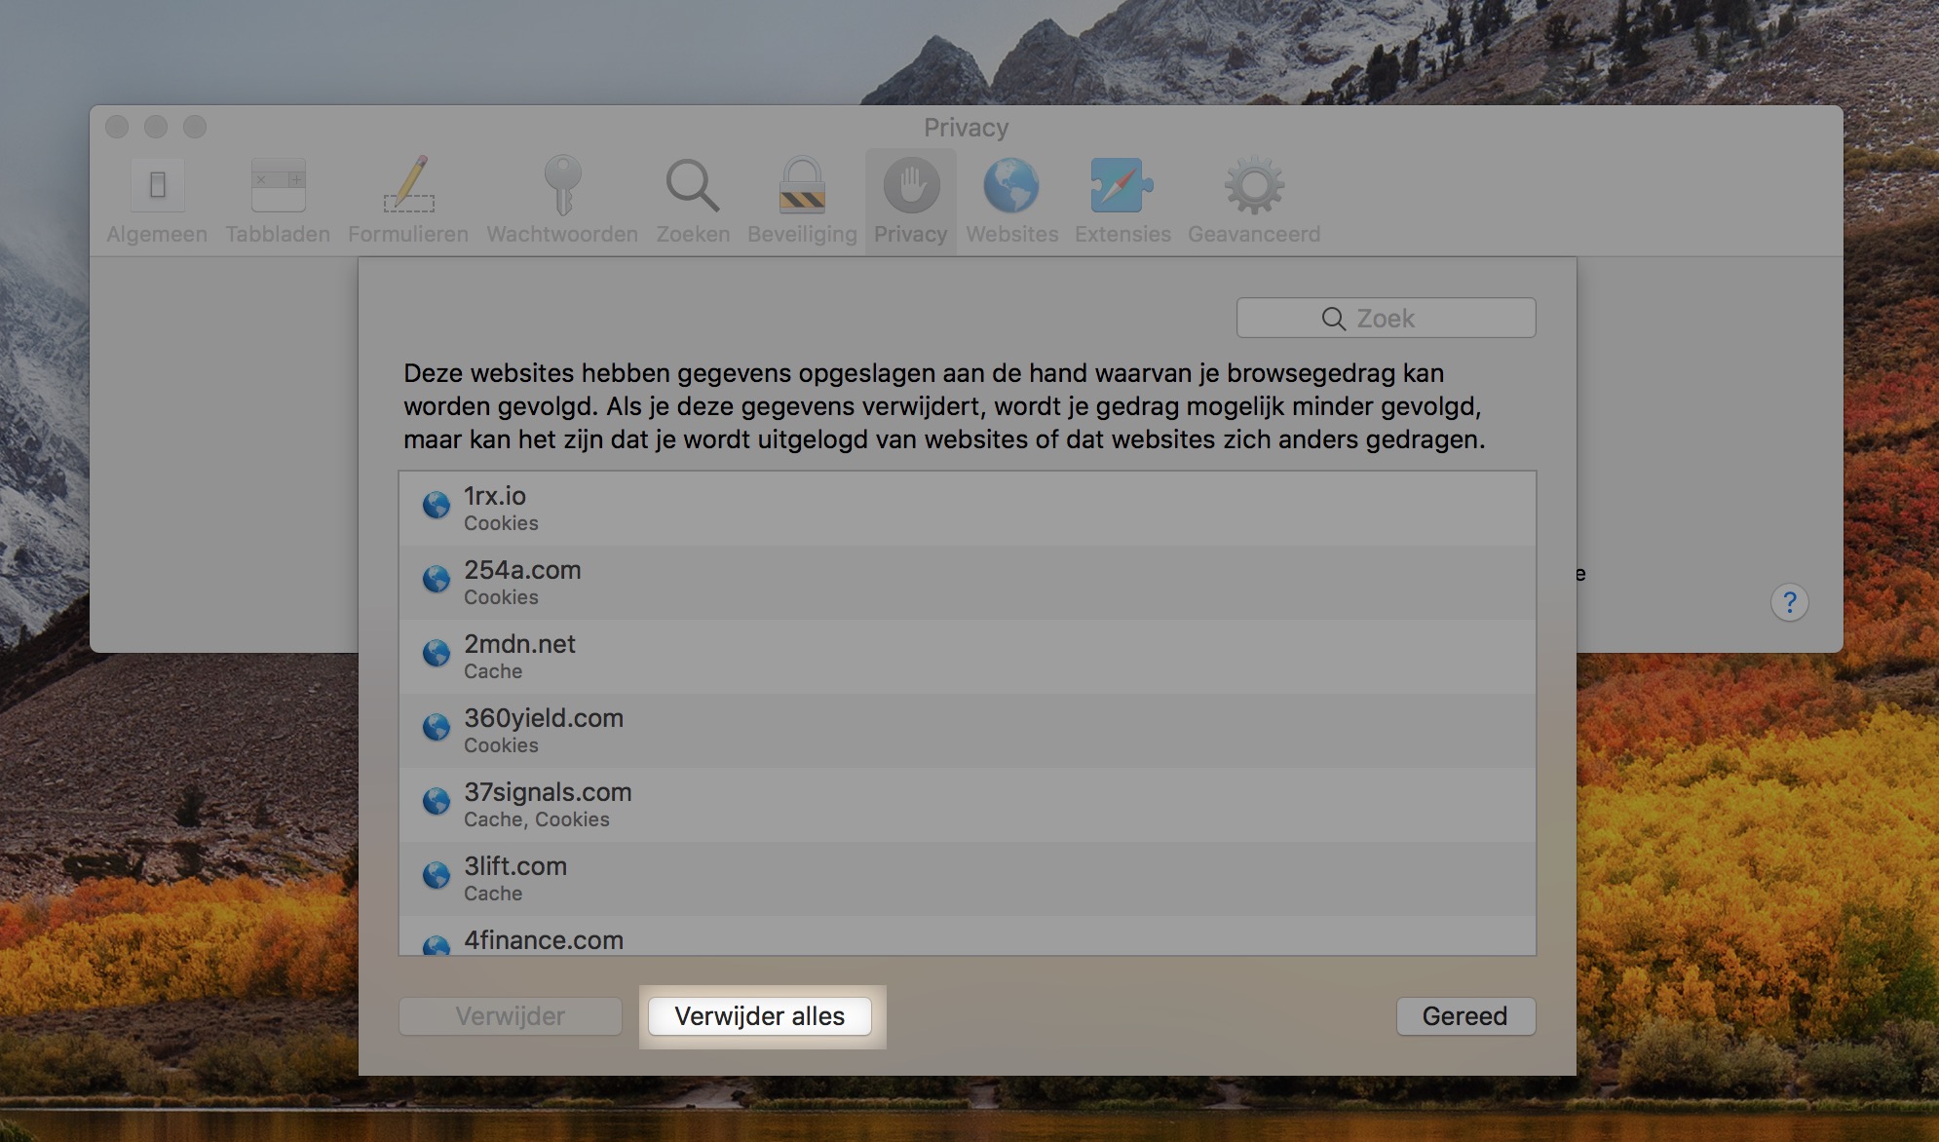Click the Verwijder alles button
The height and width of the screenshot is (1142, 1939).
pos(760,1016)
